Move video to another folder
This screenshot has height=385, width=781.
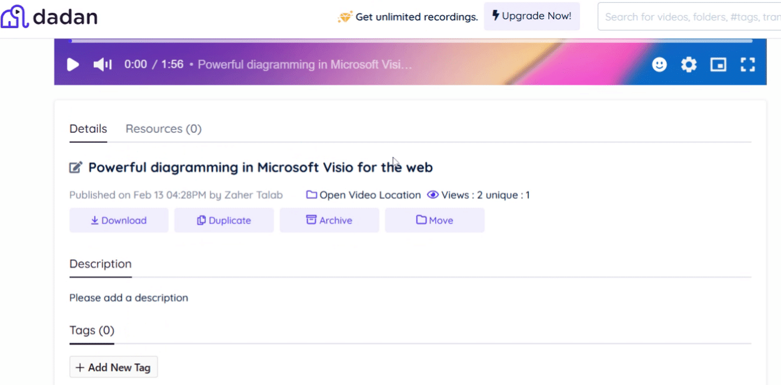coord(434,221)
